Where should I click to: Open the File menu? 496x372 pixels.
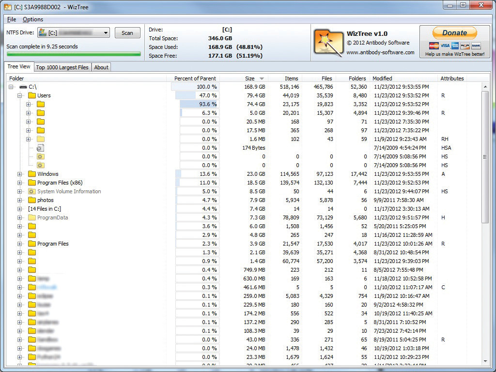click(x=11, y=19)
